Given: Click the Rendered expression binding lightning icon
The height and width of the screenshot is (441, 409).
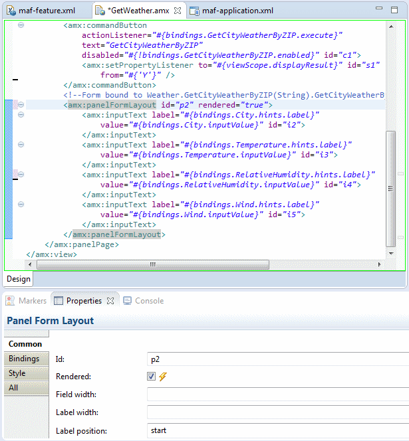Looking at the screenshot, I should (x=162, y=377).
